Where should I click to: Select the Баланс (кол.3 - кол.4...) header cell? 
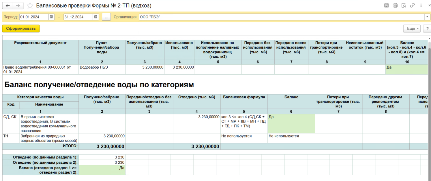coord(407,50)
